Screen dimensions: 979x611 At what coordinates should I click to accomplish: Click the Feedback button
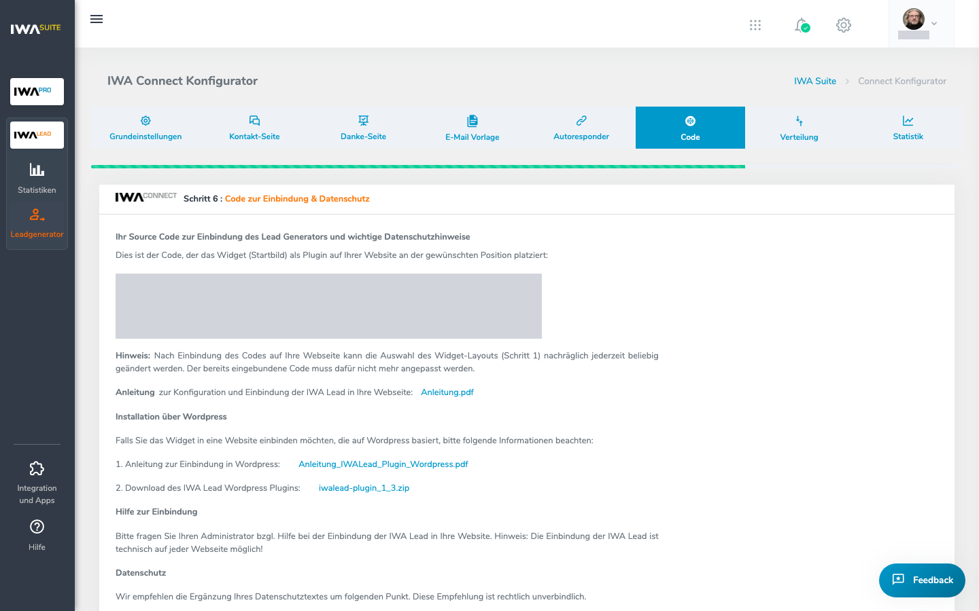point(922,580)
